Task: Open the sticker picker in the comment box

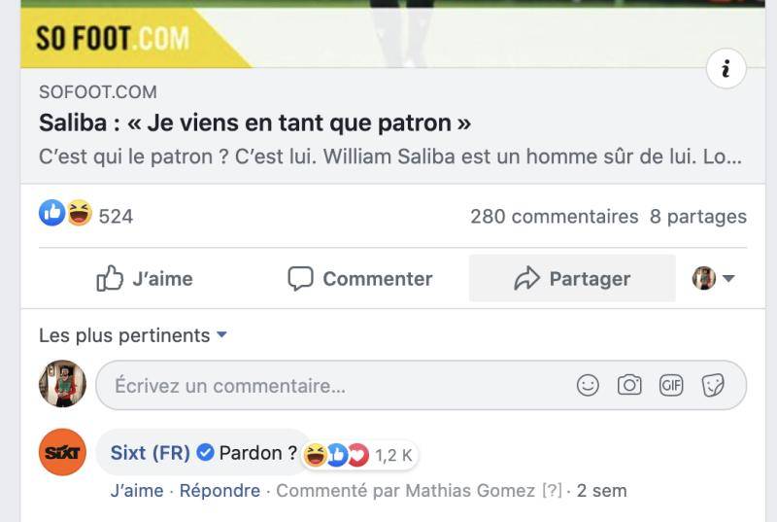Action: [714, 386]
